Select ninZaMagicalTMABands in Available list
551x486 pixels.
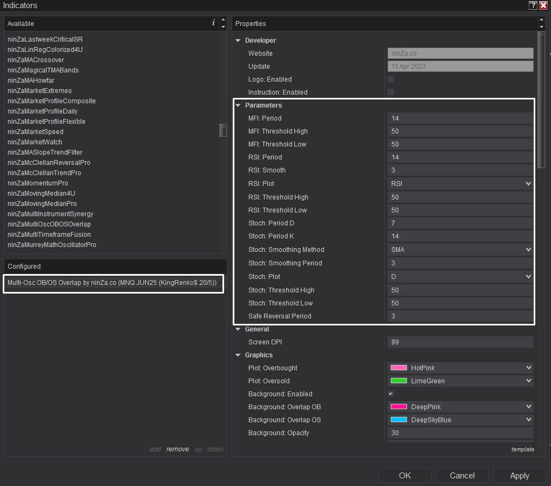click(x=43, y=70)
